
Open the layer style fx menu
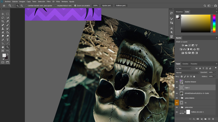194,119
